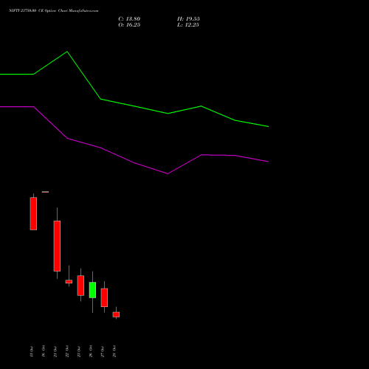Select the last small red candle above 28 Oct

click(116, 314)
